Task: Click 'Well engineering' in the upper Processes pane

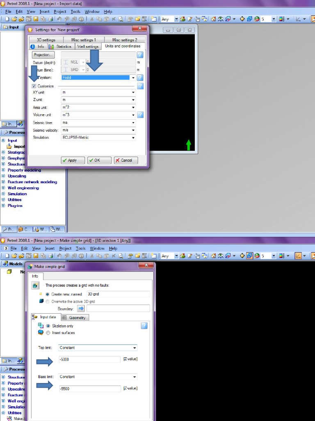Action: (23, 188)
